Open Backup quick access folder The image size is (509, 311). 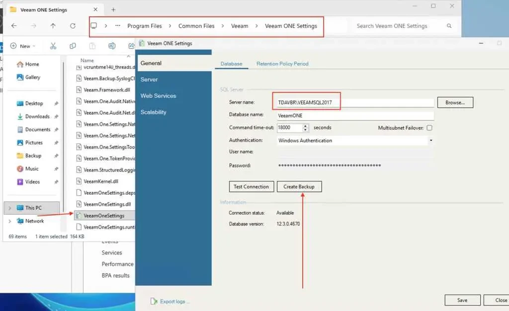[x=33, y=155]
